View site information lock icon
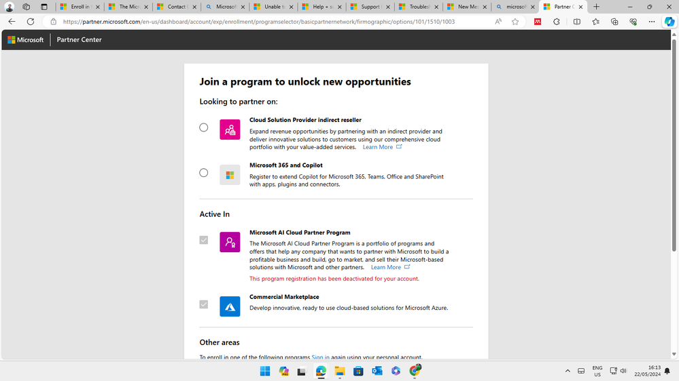679x381 pixels. point(53,22)
